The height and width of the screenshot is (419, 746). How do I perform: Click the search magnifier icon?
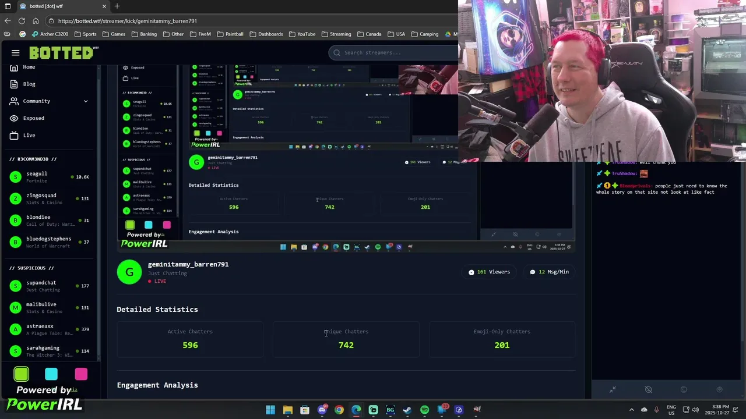pyautogui.click(x=336, y=53)
